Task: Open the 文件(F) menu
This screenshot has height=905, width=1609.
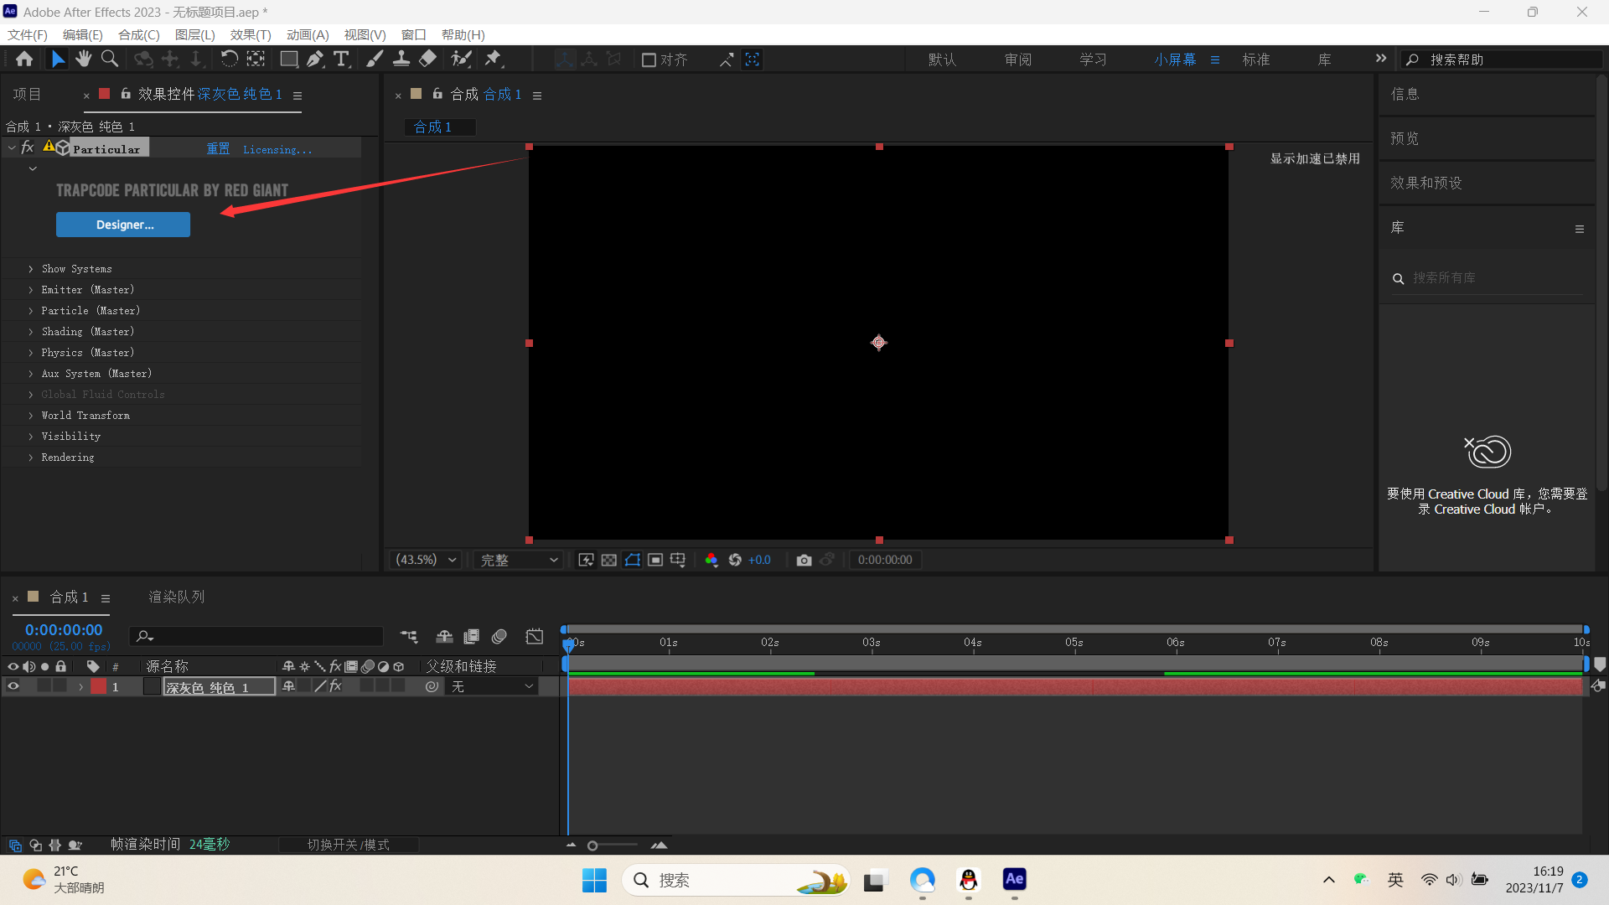Action: 28,34
